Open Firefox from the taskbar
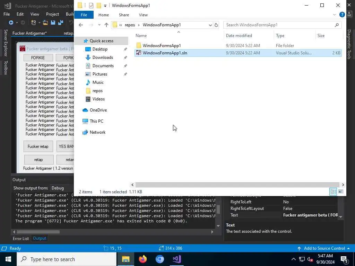Screen dimensions: 355x266 click(x=142, y=259)
